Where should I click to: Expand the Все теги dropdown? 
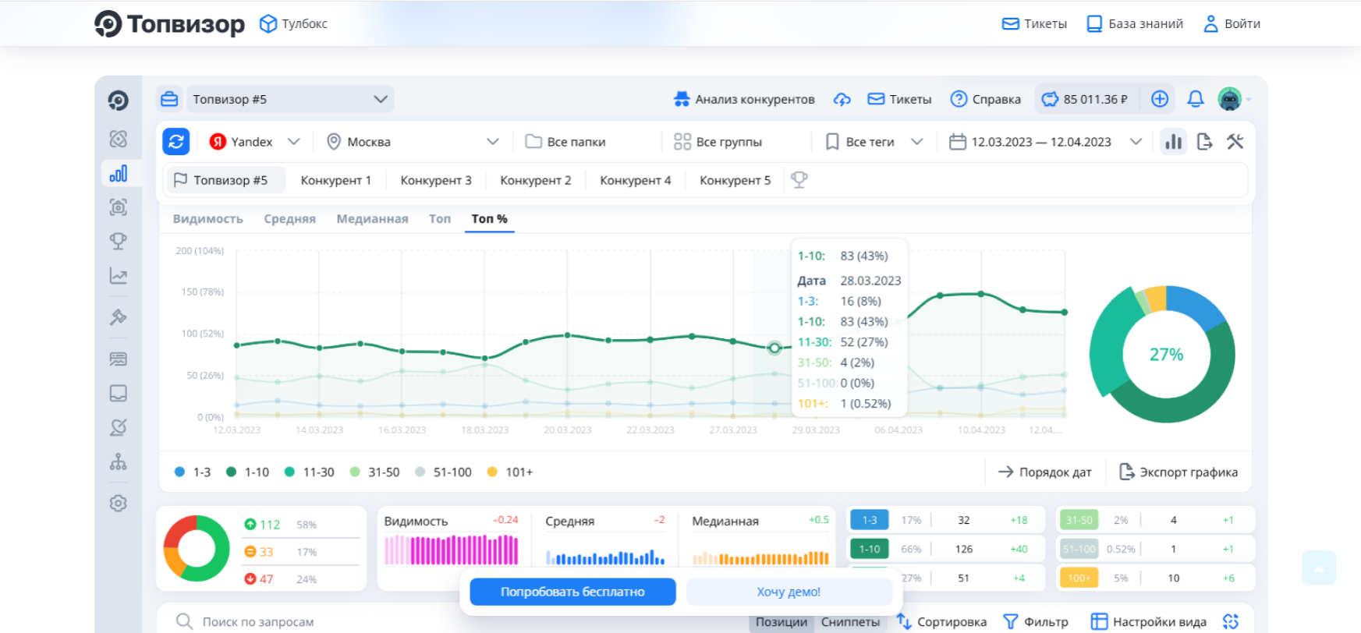point(874,142)
